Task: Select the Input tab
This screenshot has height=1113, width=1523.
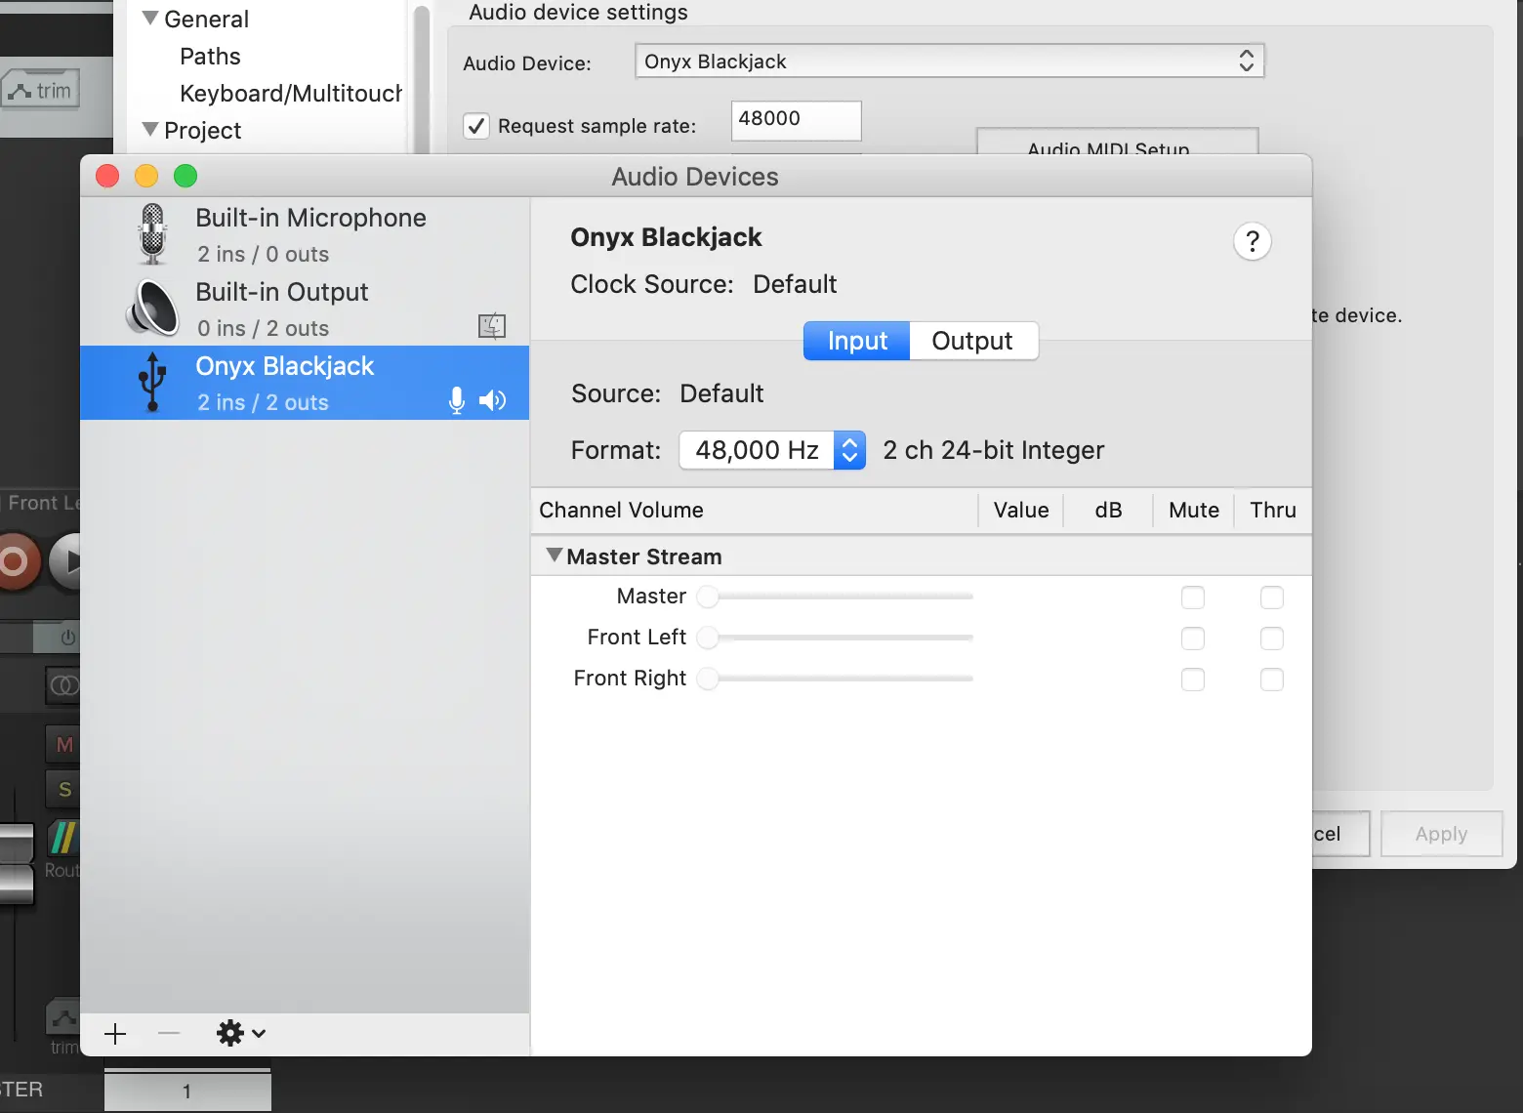Action: tap(857, 341)
